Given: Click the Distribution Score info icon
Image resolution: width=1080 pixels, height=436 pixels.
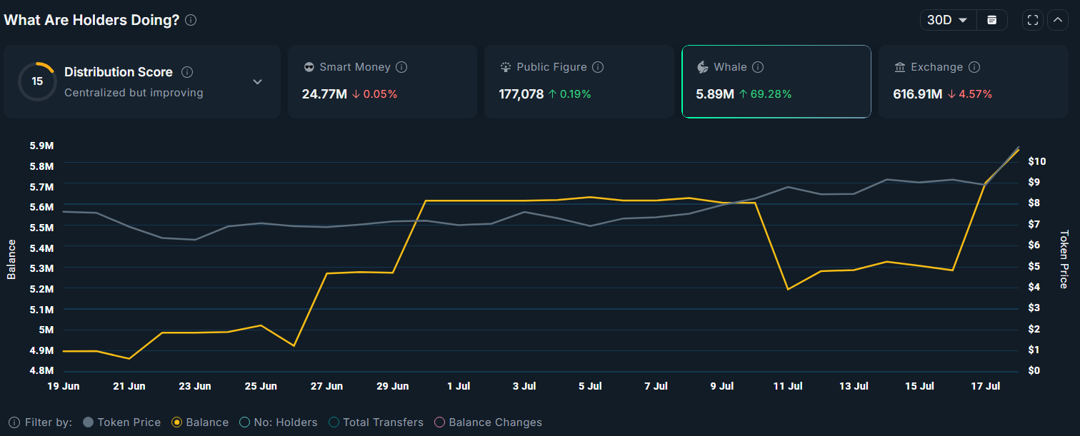Looking at the screenshot, I should pos(187,72).
